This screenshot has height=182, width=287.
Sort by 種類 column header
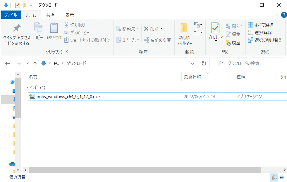241,77
